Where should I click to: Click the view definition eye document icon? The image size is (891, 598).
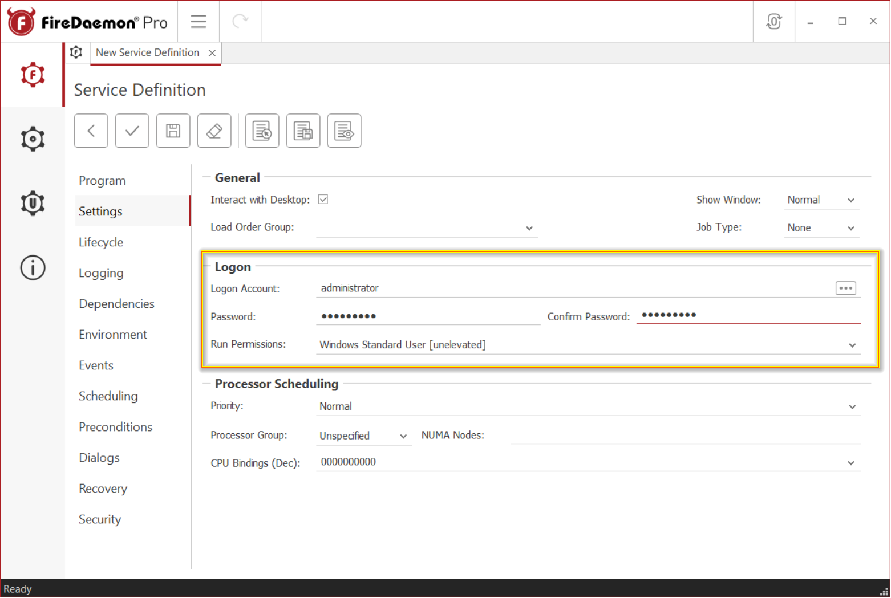coord(344,131)
